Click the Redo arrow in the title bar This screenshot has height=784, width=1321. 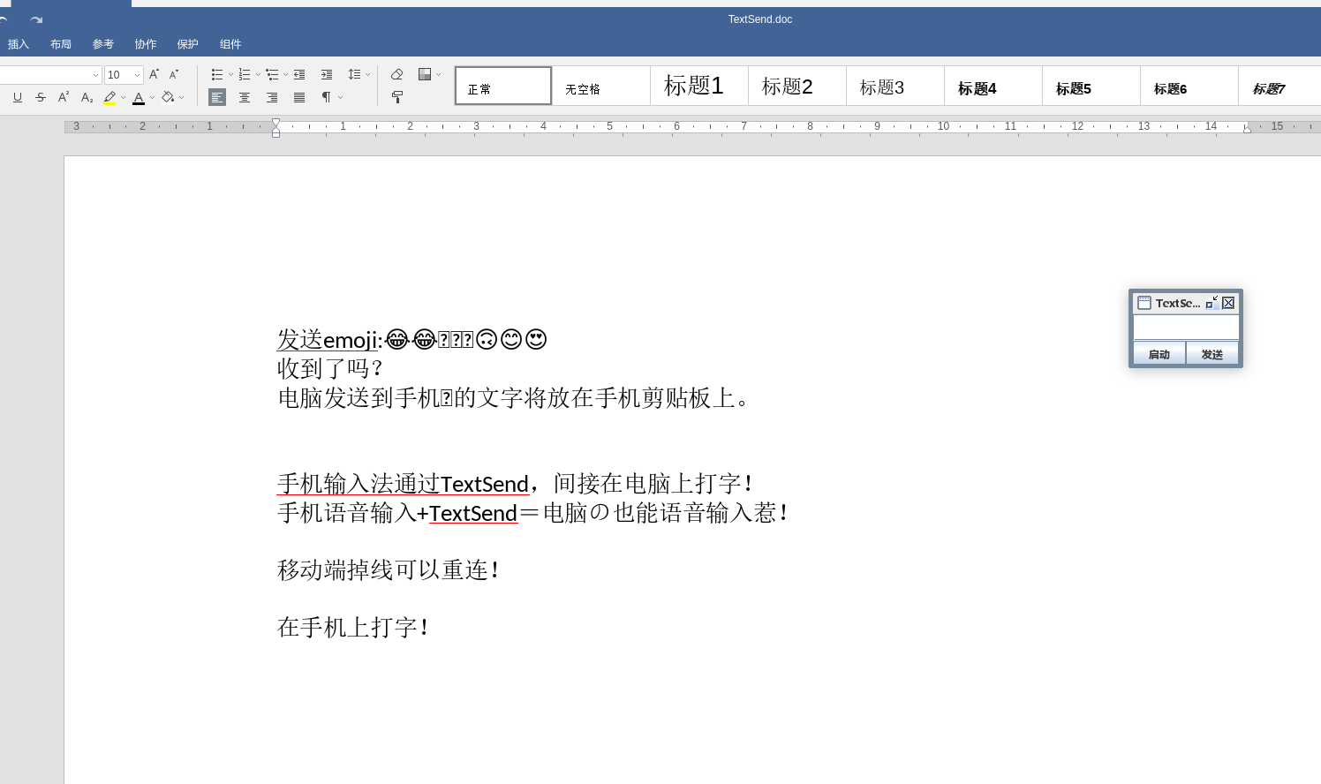[x=36, y=19]
